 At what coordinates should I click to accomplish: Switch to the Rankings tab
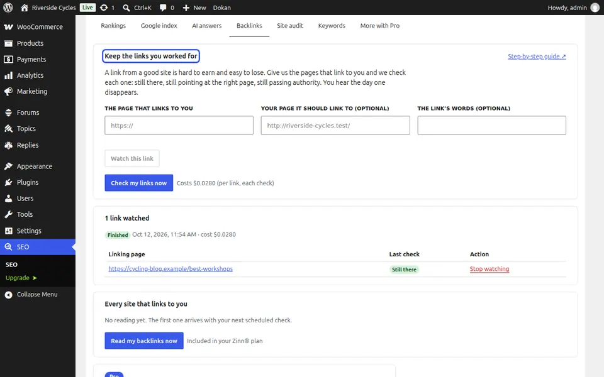pos(113,26)
